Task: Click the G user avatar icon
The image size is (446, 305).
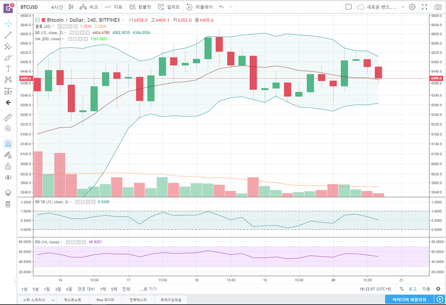Action: [x=8, y=8]
